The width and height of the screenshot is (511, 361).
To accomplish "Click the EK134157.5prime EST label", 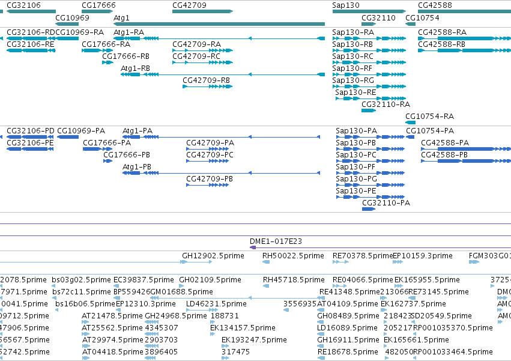I will click(243, 328).
